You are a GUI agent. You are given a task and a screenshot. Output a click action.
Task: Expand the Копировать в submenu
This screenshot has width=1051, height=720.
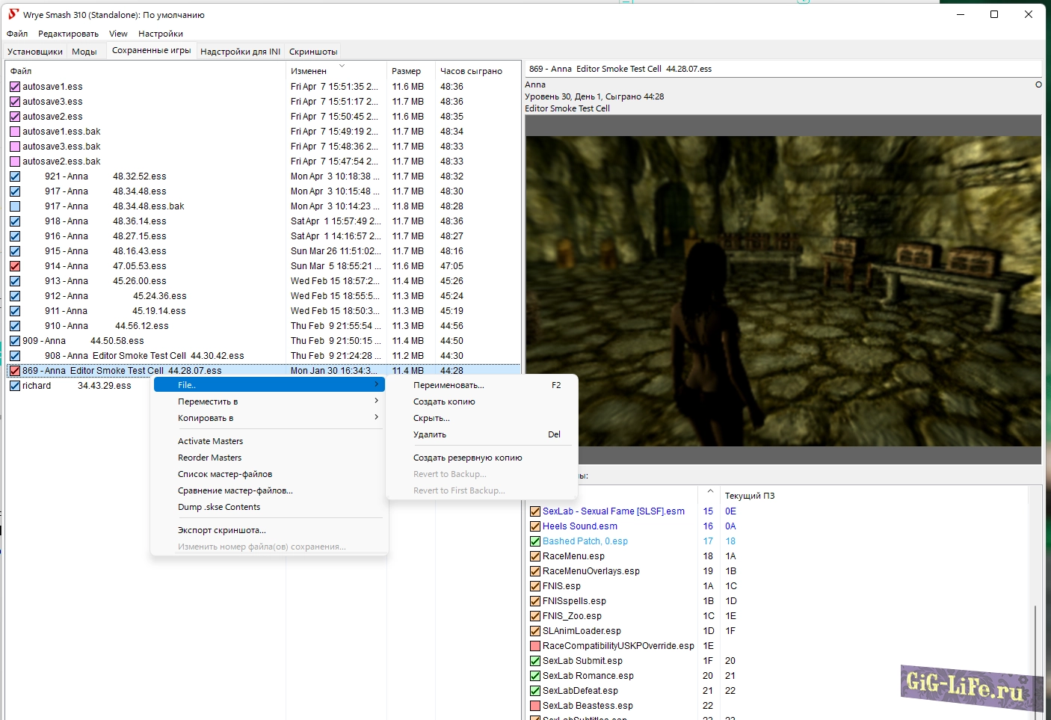[x=376, y=418]
